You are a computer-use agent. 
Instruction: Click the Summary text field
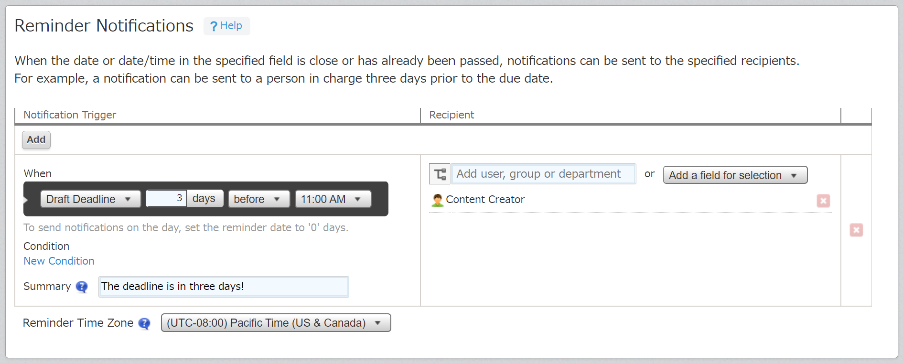coord(224,287)
